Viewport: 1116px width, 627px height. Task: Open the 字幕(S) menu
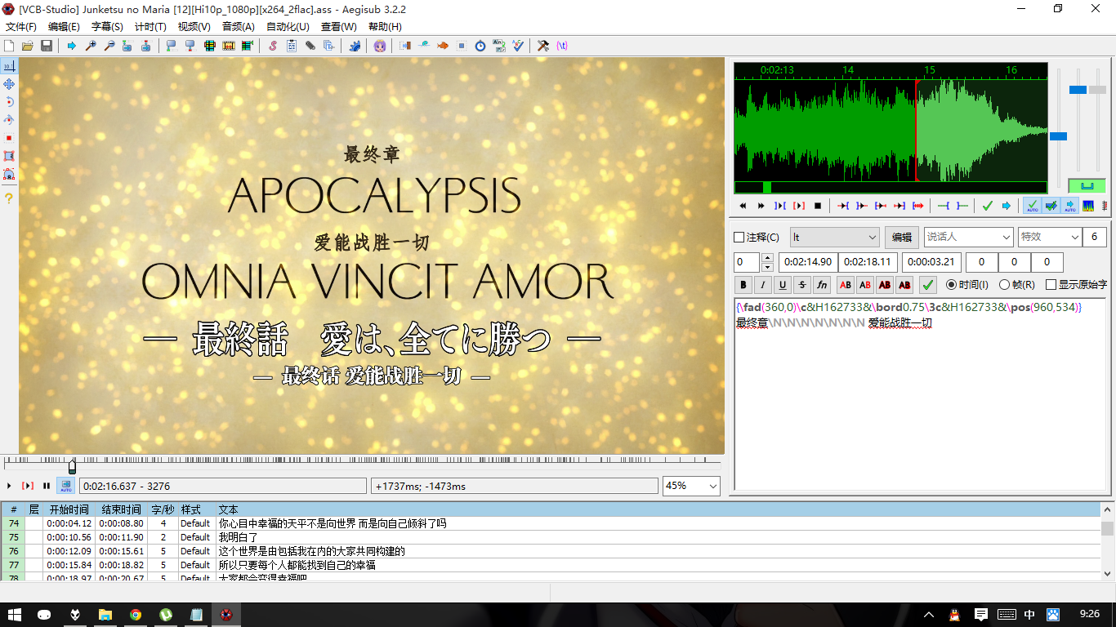107,26
